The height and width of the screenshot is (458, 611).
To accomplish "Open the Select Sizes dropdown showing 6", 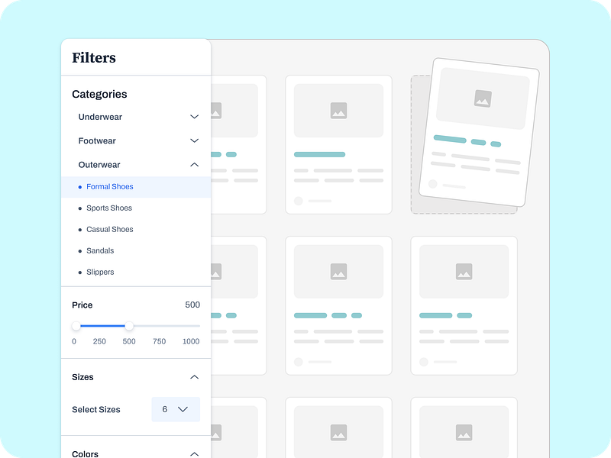I will (x=176, y=409).
